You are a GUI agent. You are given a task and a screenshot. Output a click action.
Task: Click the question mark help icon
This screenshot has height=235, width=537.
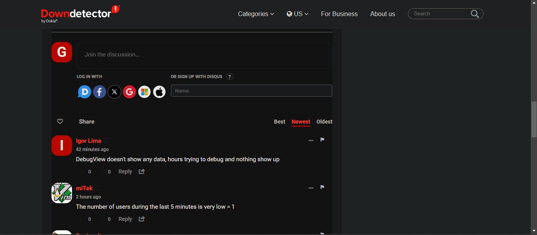230,77
